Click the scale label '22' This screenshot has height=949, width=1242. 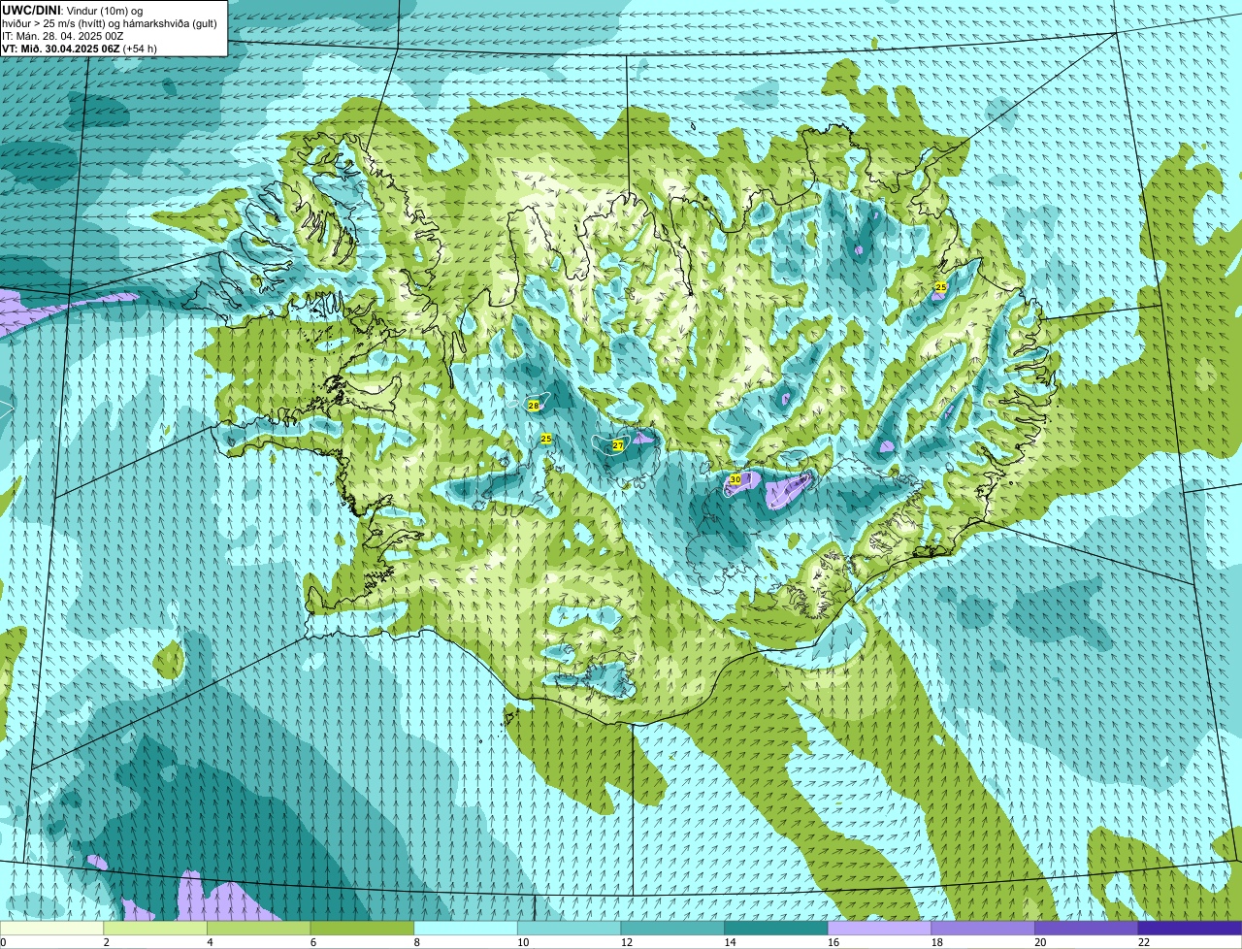[1144, 942]
